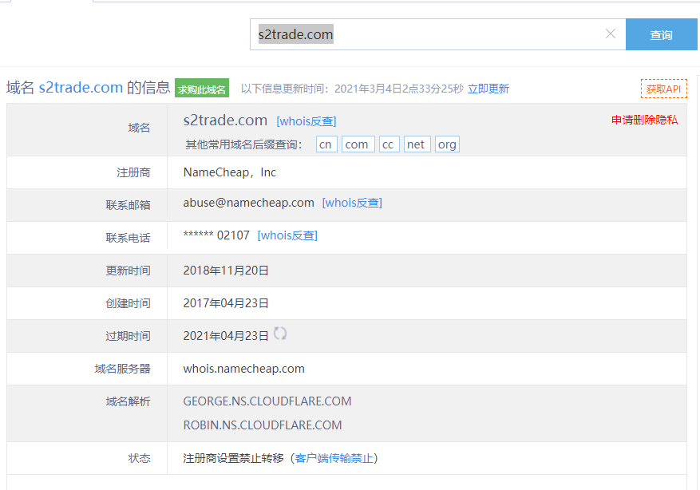Viewport: 700px width, 490px height.
Task: Click the green 求购此域名 button
Action: pos(202,89)
